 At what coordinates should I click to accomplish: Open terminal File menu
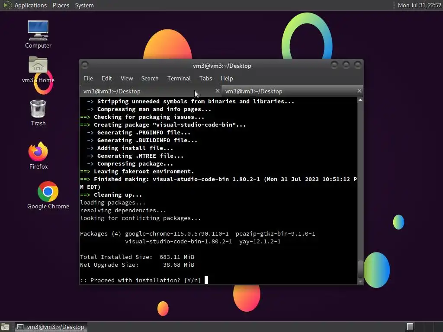pos(88,79)
